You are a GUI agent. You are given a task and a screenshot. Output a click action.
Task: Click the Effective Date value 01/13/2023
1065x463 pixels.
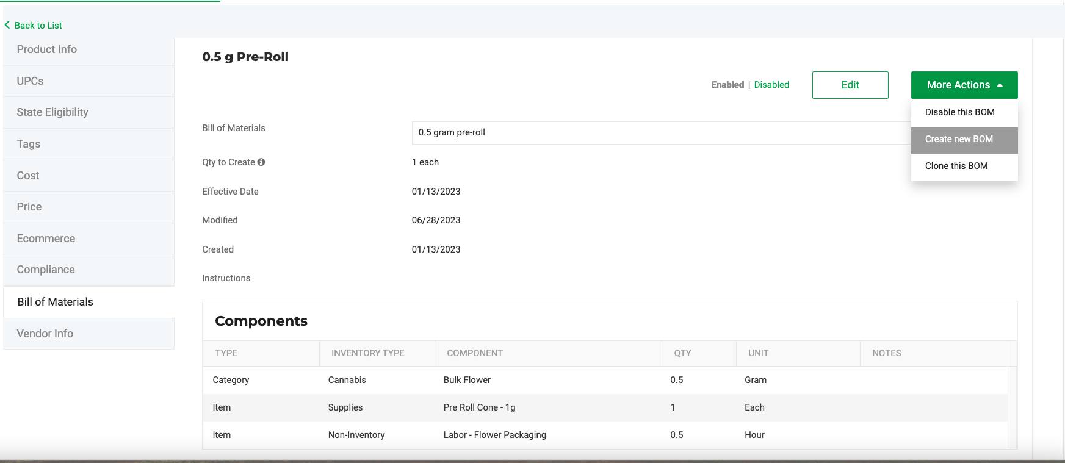pyautogui.click(x=436, y=192)
